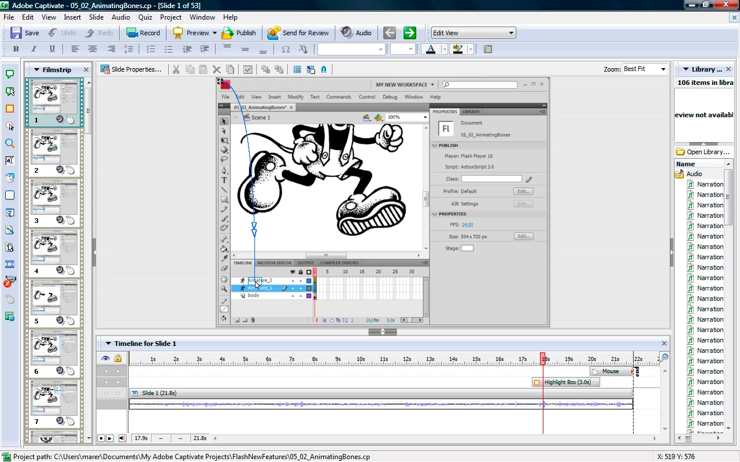Image resolution: width=740 pixels, height=462 pixels.
Task: Click the delete X icon in slide toolbar
Action: (x=217, y=69)
